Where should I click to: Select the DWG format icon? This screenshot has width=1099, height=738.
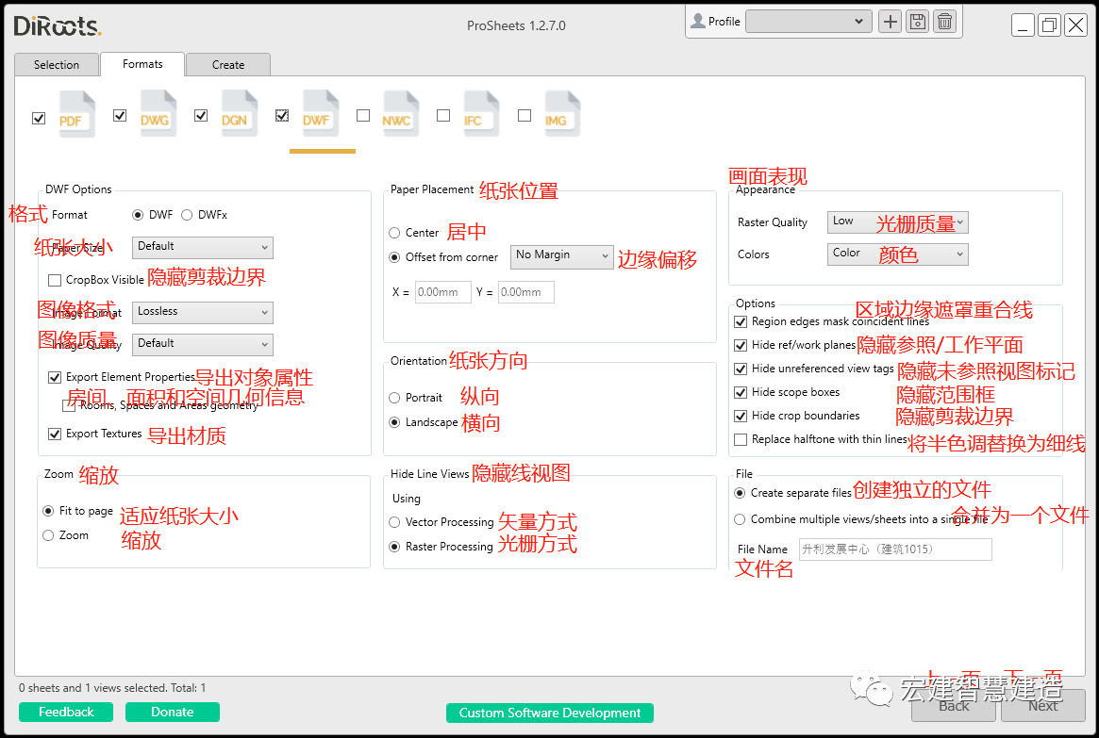click(x=158, y=113)
